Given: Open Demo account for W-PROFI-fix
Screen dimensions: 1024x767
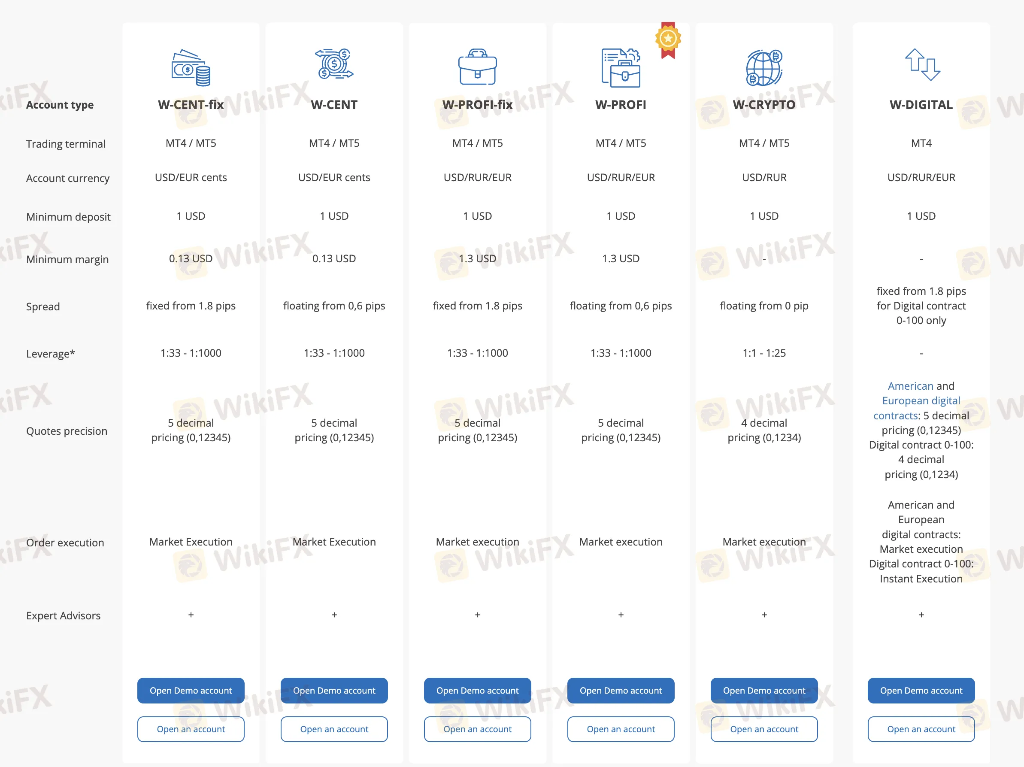Looking at the screenshot, I should (x=477, y=690).
